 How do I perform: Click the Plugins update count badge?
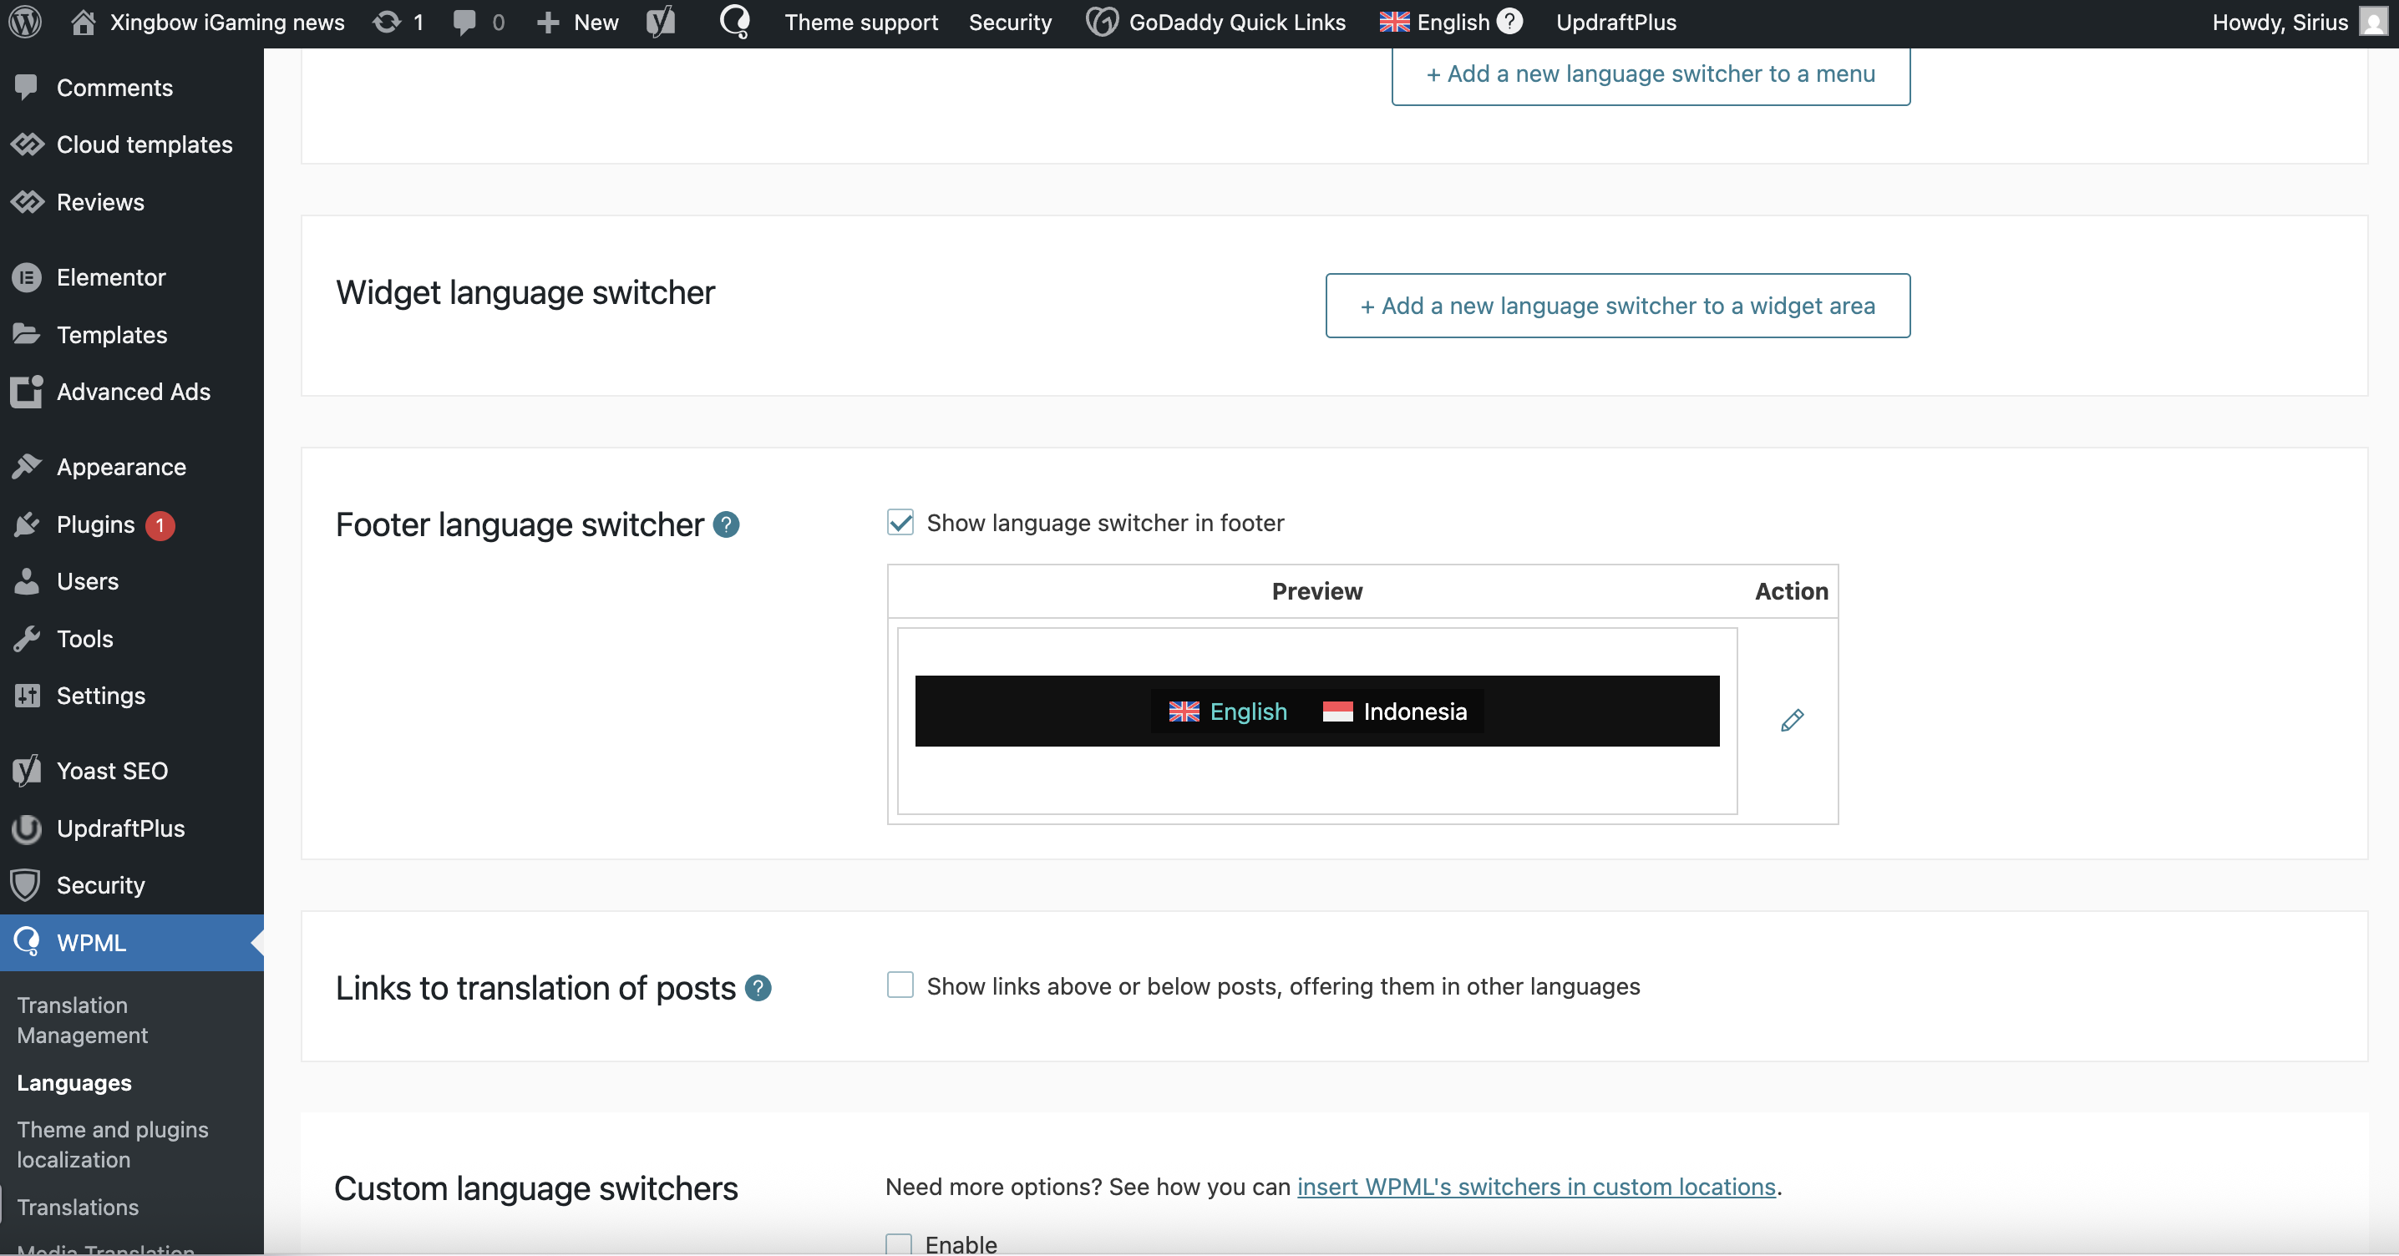[x=160, y=525]
